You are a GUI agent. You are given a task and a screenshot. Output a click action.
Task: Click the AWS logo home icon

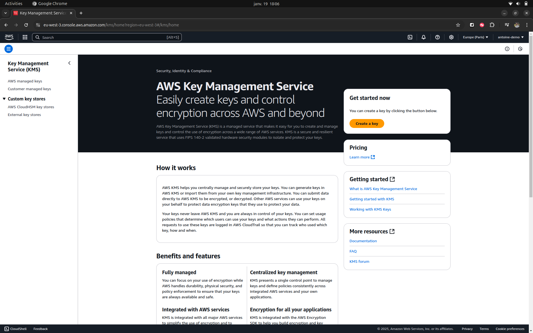point(9,37)
